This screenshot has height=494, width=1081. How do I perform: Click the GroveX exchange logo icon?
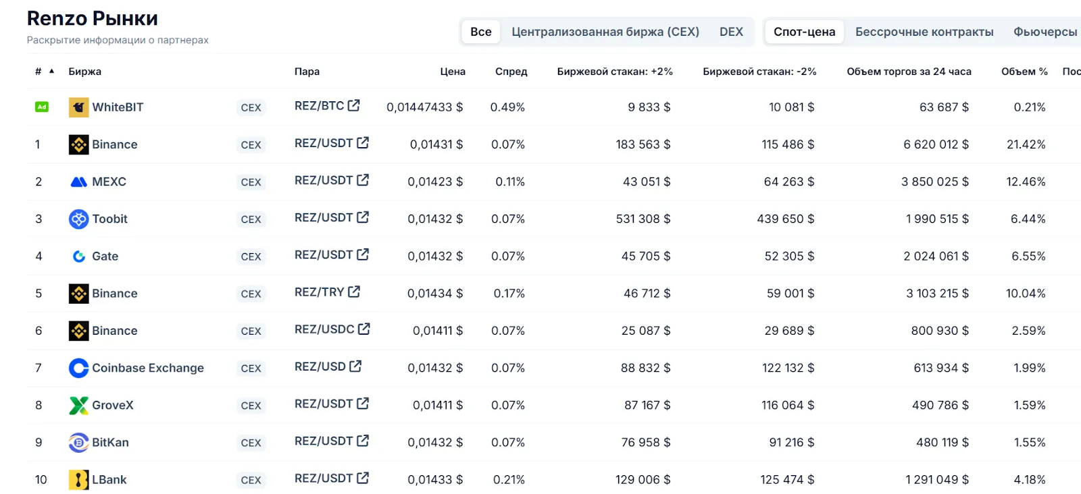[78, 405]
